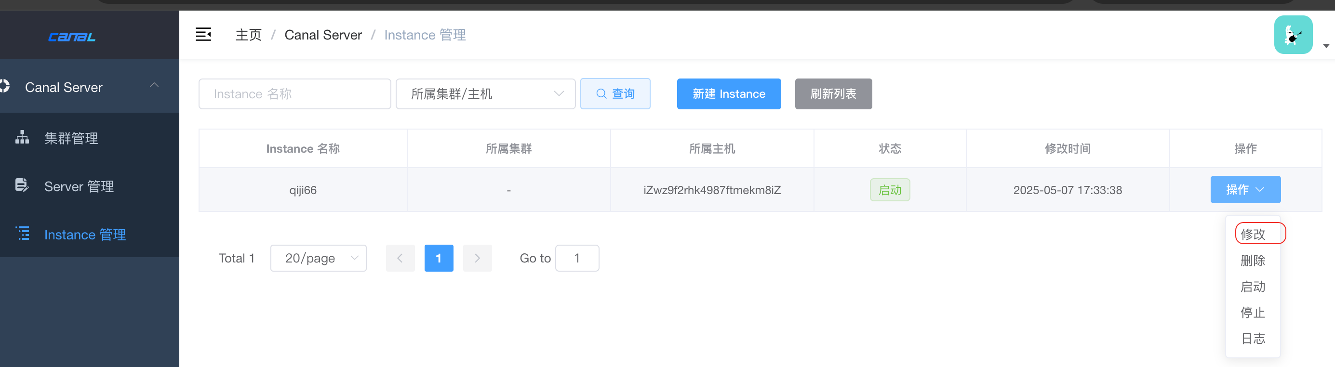Choose 日志 from the operations menu
The width and height of the screenshot is (1335, 367).
(x=1253, y=339)
